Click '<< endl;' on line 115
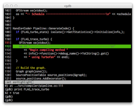The image size is (135, 112). click(63, 57)
